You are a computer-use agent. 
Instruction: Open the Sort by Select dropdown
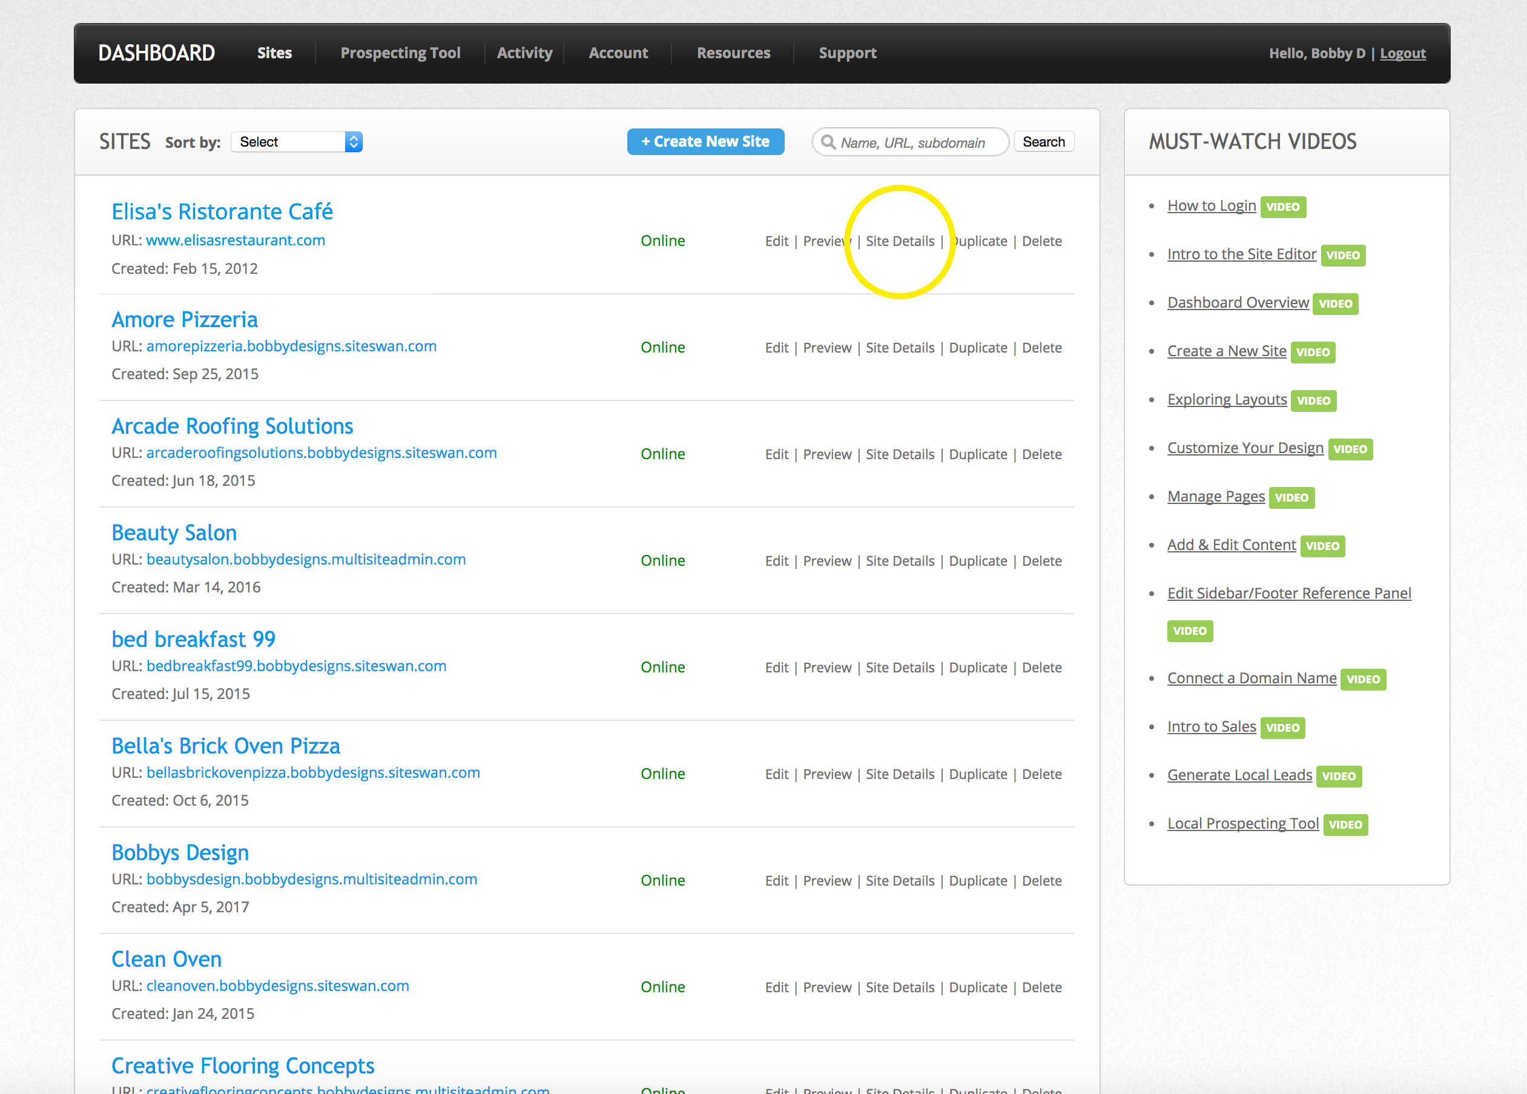(296, 142)
